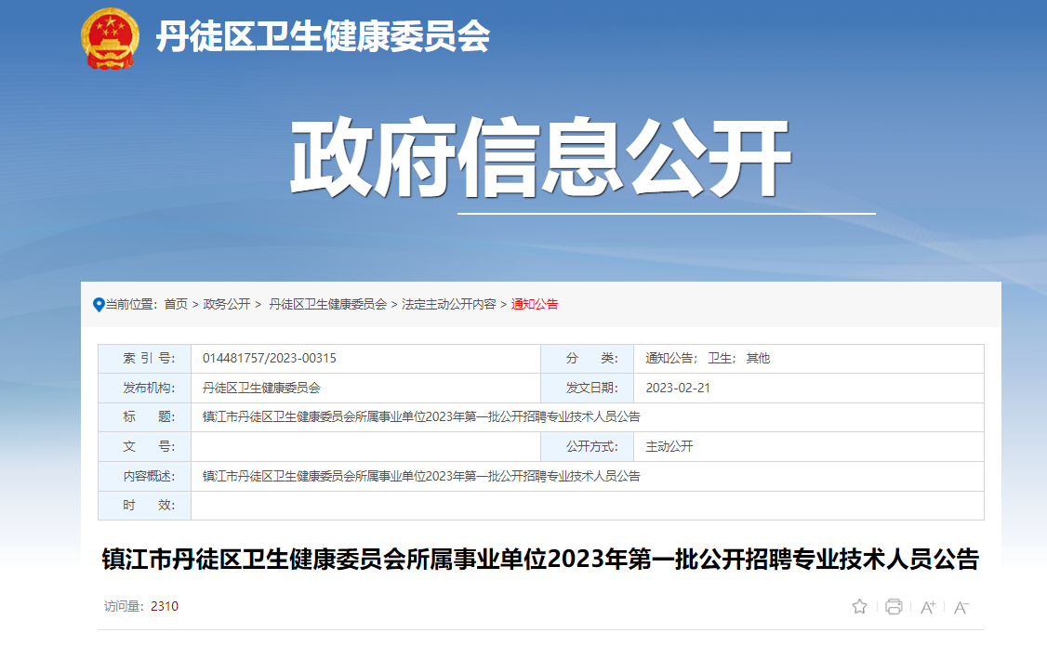1047x646 pixels.
Task: Click the visit count 2310
Action: 165,607
